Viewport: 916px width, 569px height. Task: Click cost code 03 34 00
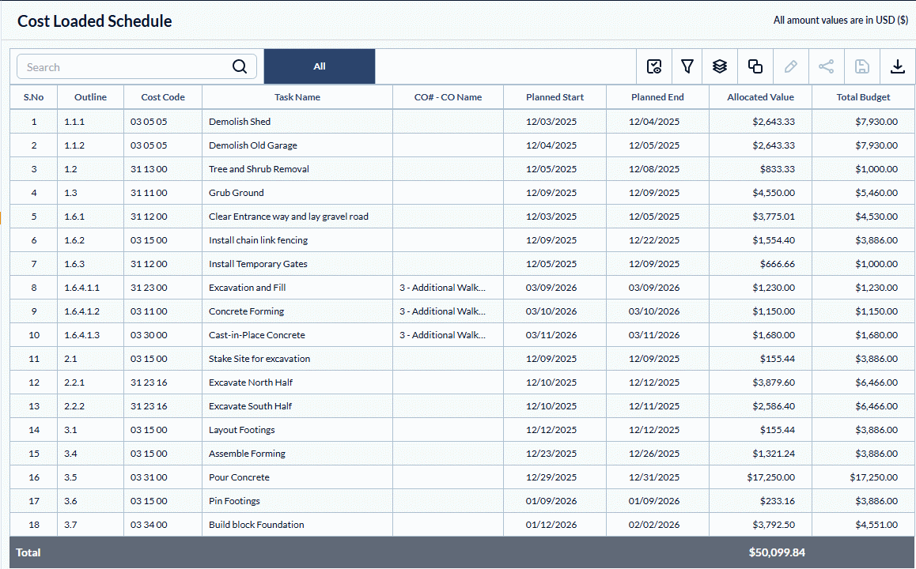[x=149, y=525]
